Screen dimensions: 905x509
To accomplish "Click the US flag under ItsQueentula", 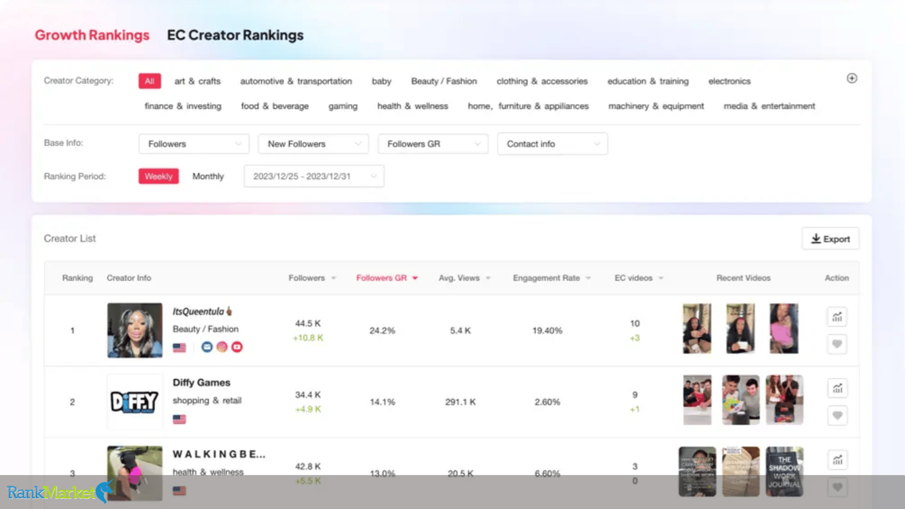I will pos(179,347).
